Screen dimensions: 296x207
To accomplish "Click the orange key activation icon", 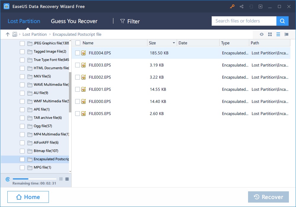I will pyautogui.click(x=232, y=7).
